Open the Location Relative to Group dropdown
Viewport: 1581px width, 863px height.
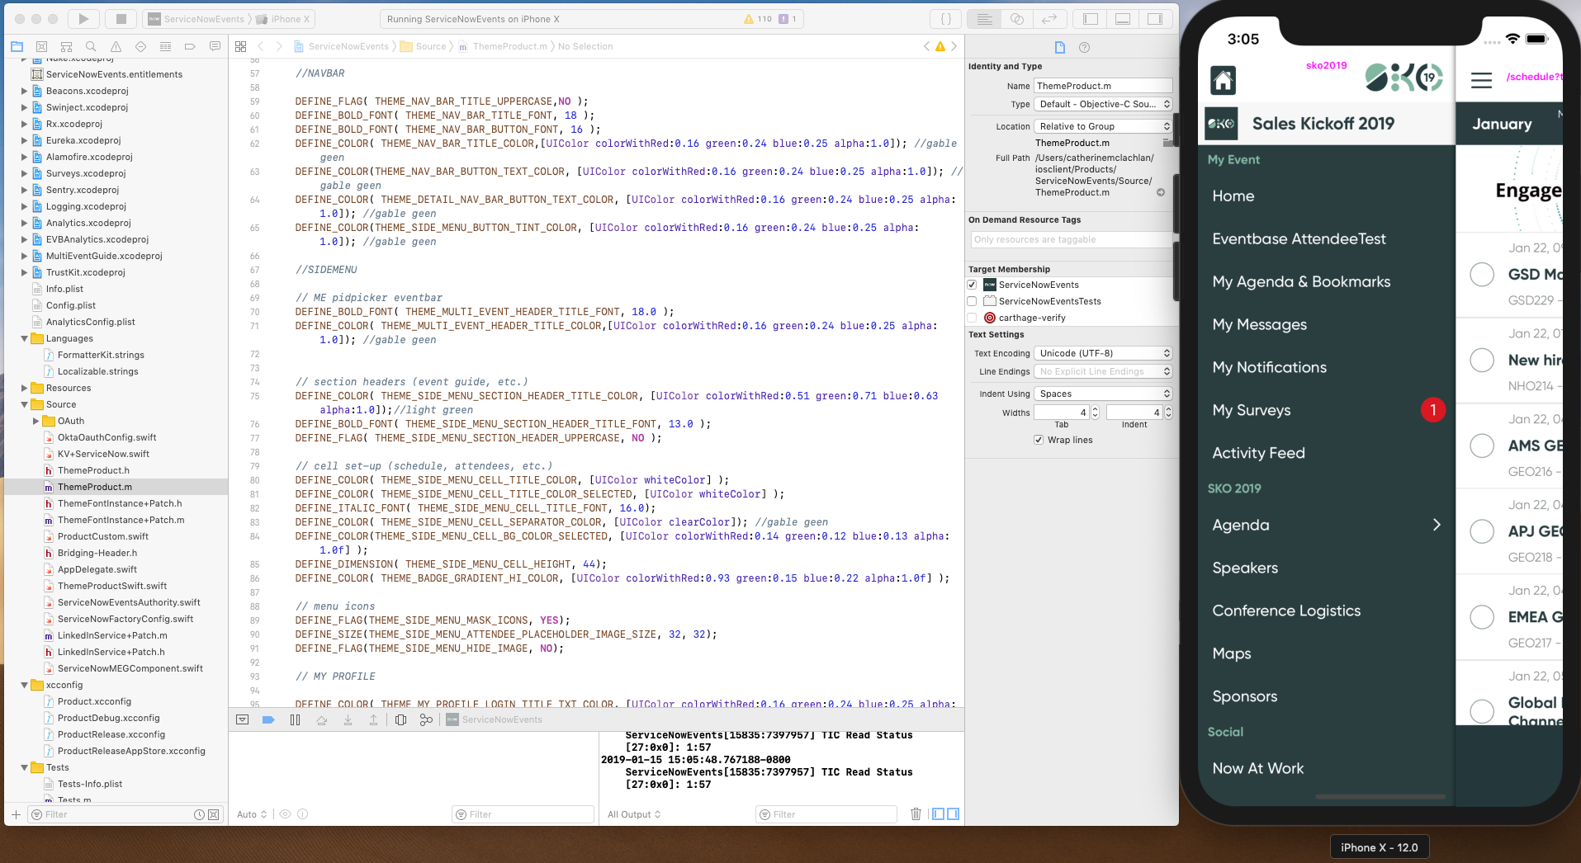(1103, 126)
